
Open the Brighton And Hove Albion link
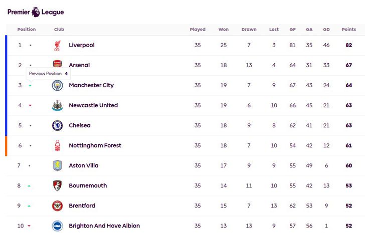[104, 226]
